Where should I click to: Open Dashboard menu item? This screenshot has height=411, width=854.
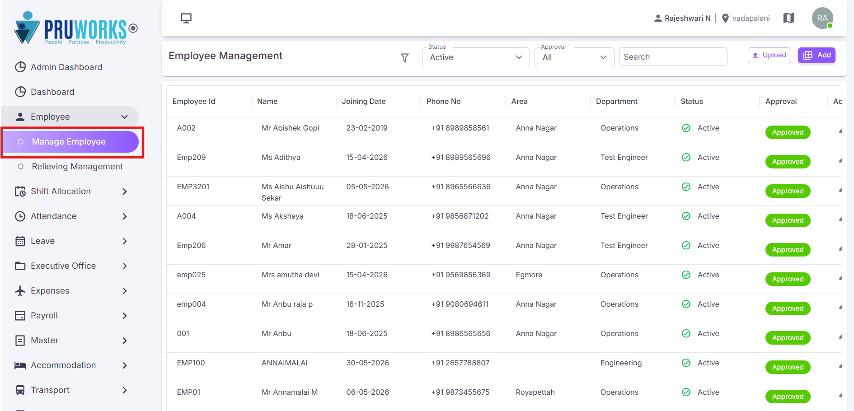click(70, 92)
